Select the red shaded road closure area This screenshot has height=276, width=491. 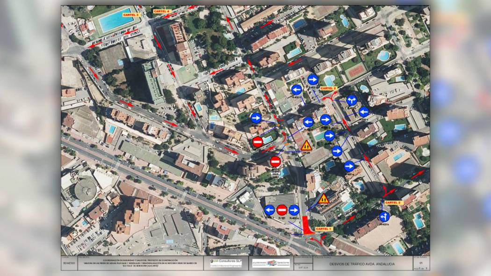coord(307,225)
